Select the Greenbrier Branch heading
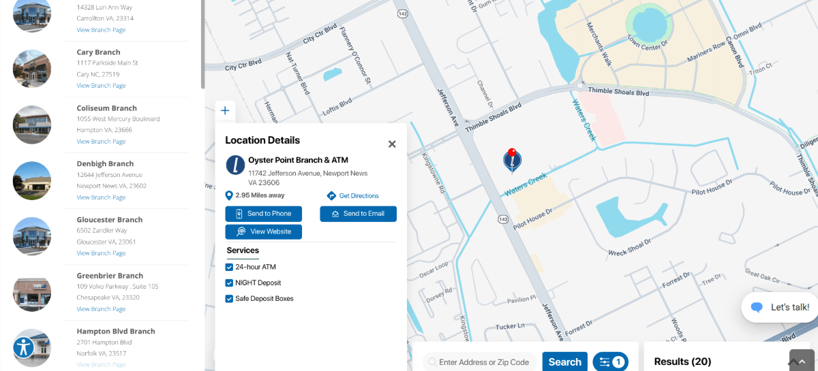The height and width of the screenshot is (371, 818). 110,276
